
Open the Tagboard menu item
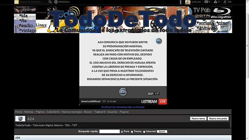point(100,112)
